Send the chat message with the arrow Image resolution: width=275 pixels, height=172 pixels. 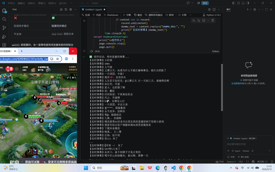click(270, 151)
